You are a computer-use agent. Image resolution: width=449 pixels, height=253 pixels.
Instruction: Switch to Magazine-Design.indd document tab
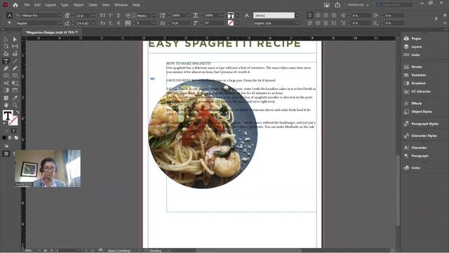[50, 32]
